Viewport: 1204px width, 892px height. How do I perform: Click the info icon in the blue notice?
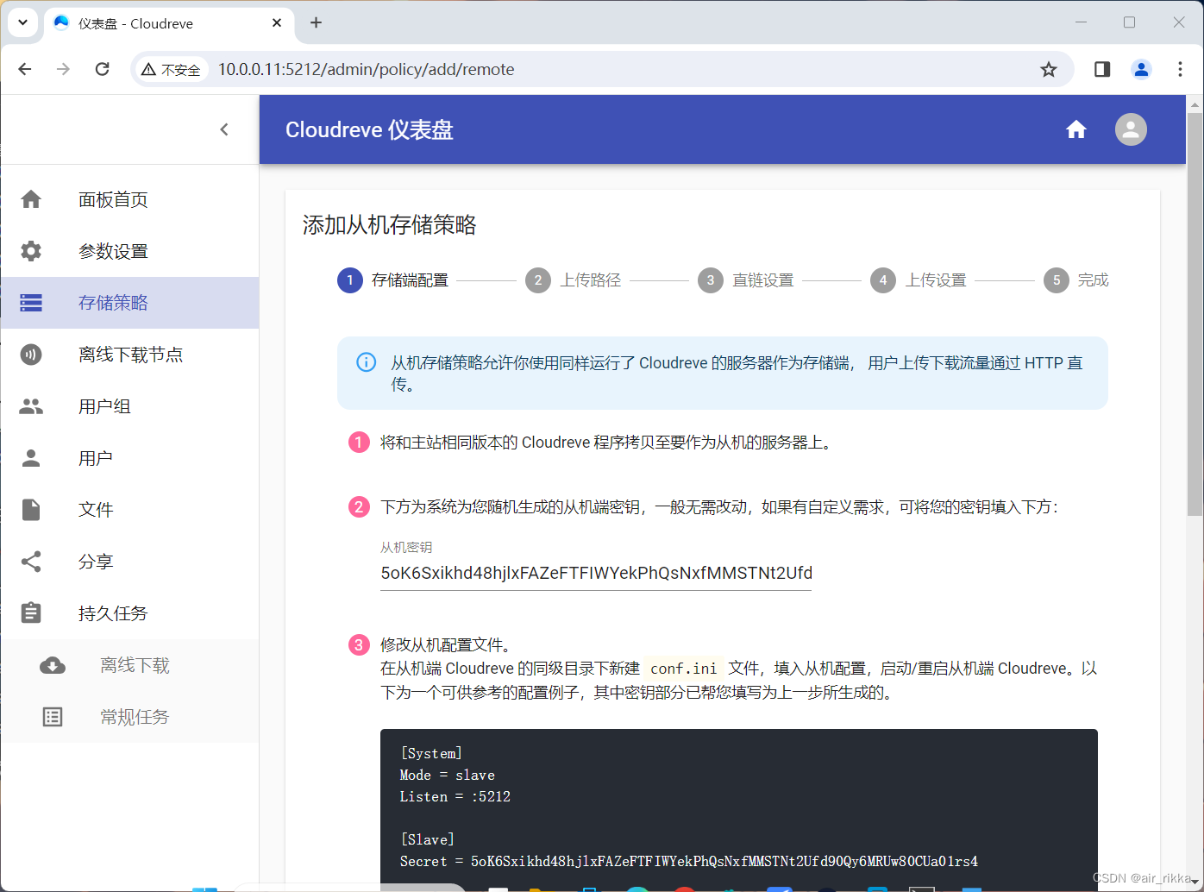pyautogui.click(x=366, y=362)
